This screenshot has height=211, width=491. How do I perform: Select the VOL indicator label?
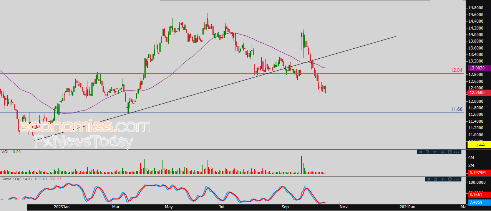pos(5,152)
